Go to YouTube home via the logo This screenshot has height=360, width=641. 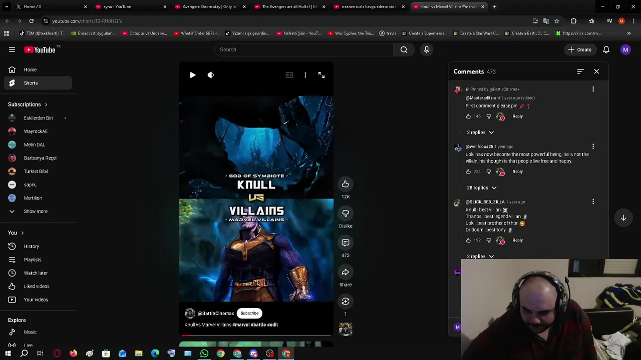pyautogui.click(x=40, y=49)
